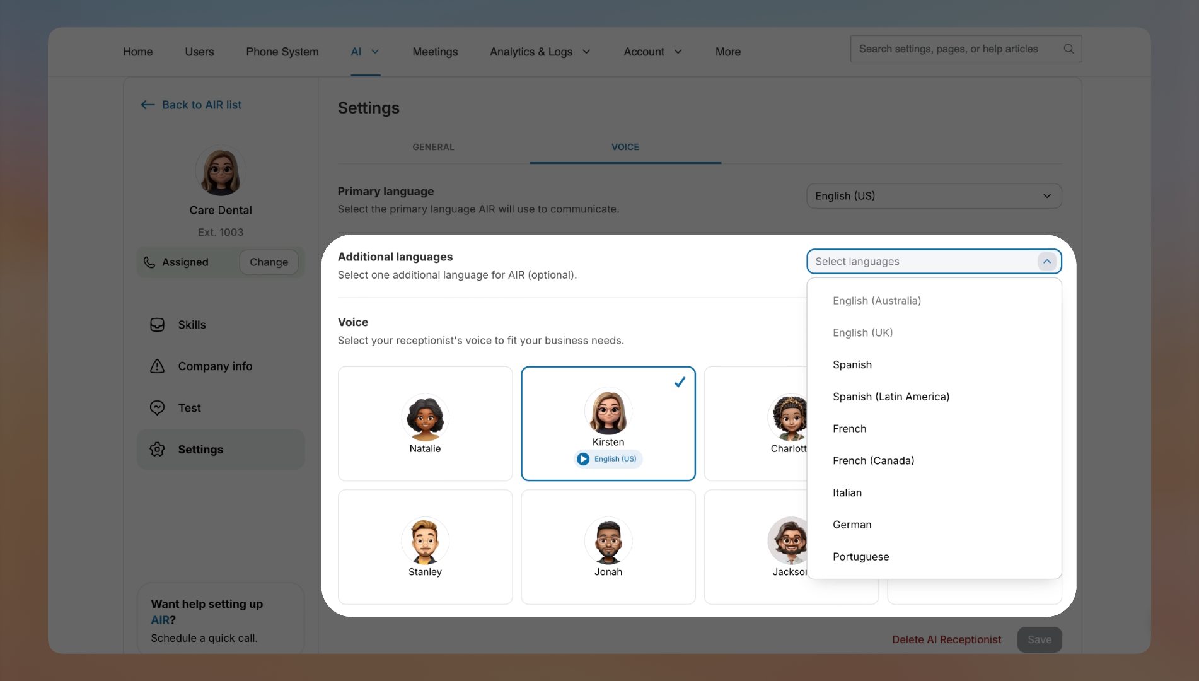The width and height of the screenshot is (1199, 681).
Task: Collapse the Select languages dropdown
Action: tap(1046, 261)
